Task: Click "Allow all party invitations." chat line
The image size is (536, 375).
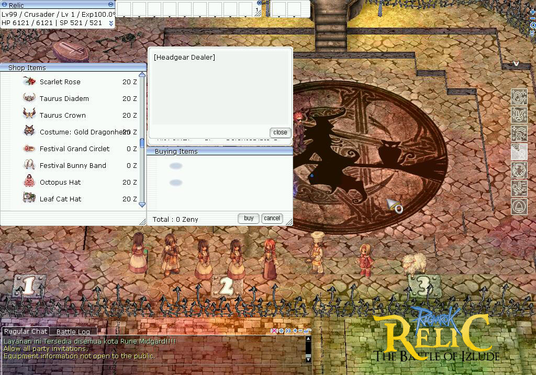Action: [x=46, y=349]
